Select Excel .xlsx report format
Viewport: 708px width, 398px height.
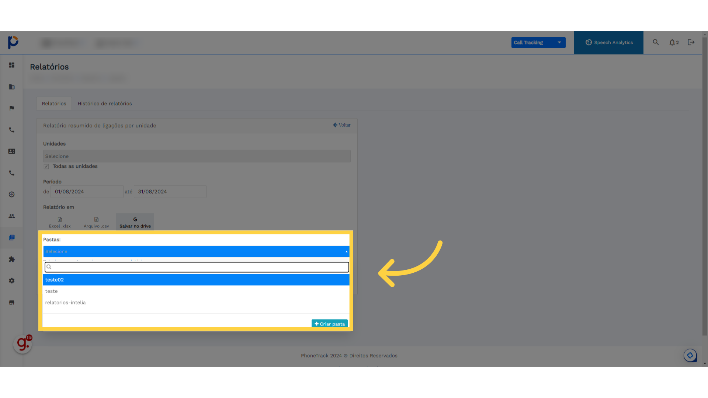[x=60, y=222]
